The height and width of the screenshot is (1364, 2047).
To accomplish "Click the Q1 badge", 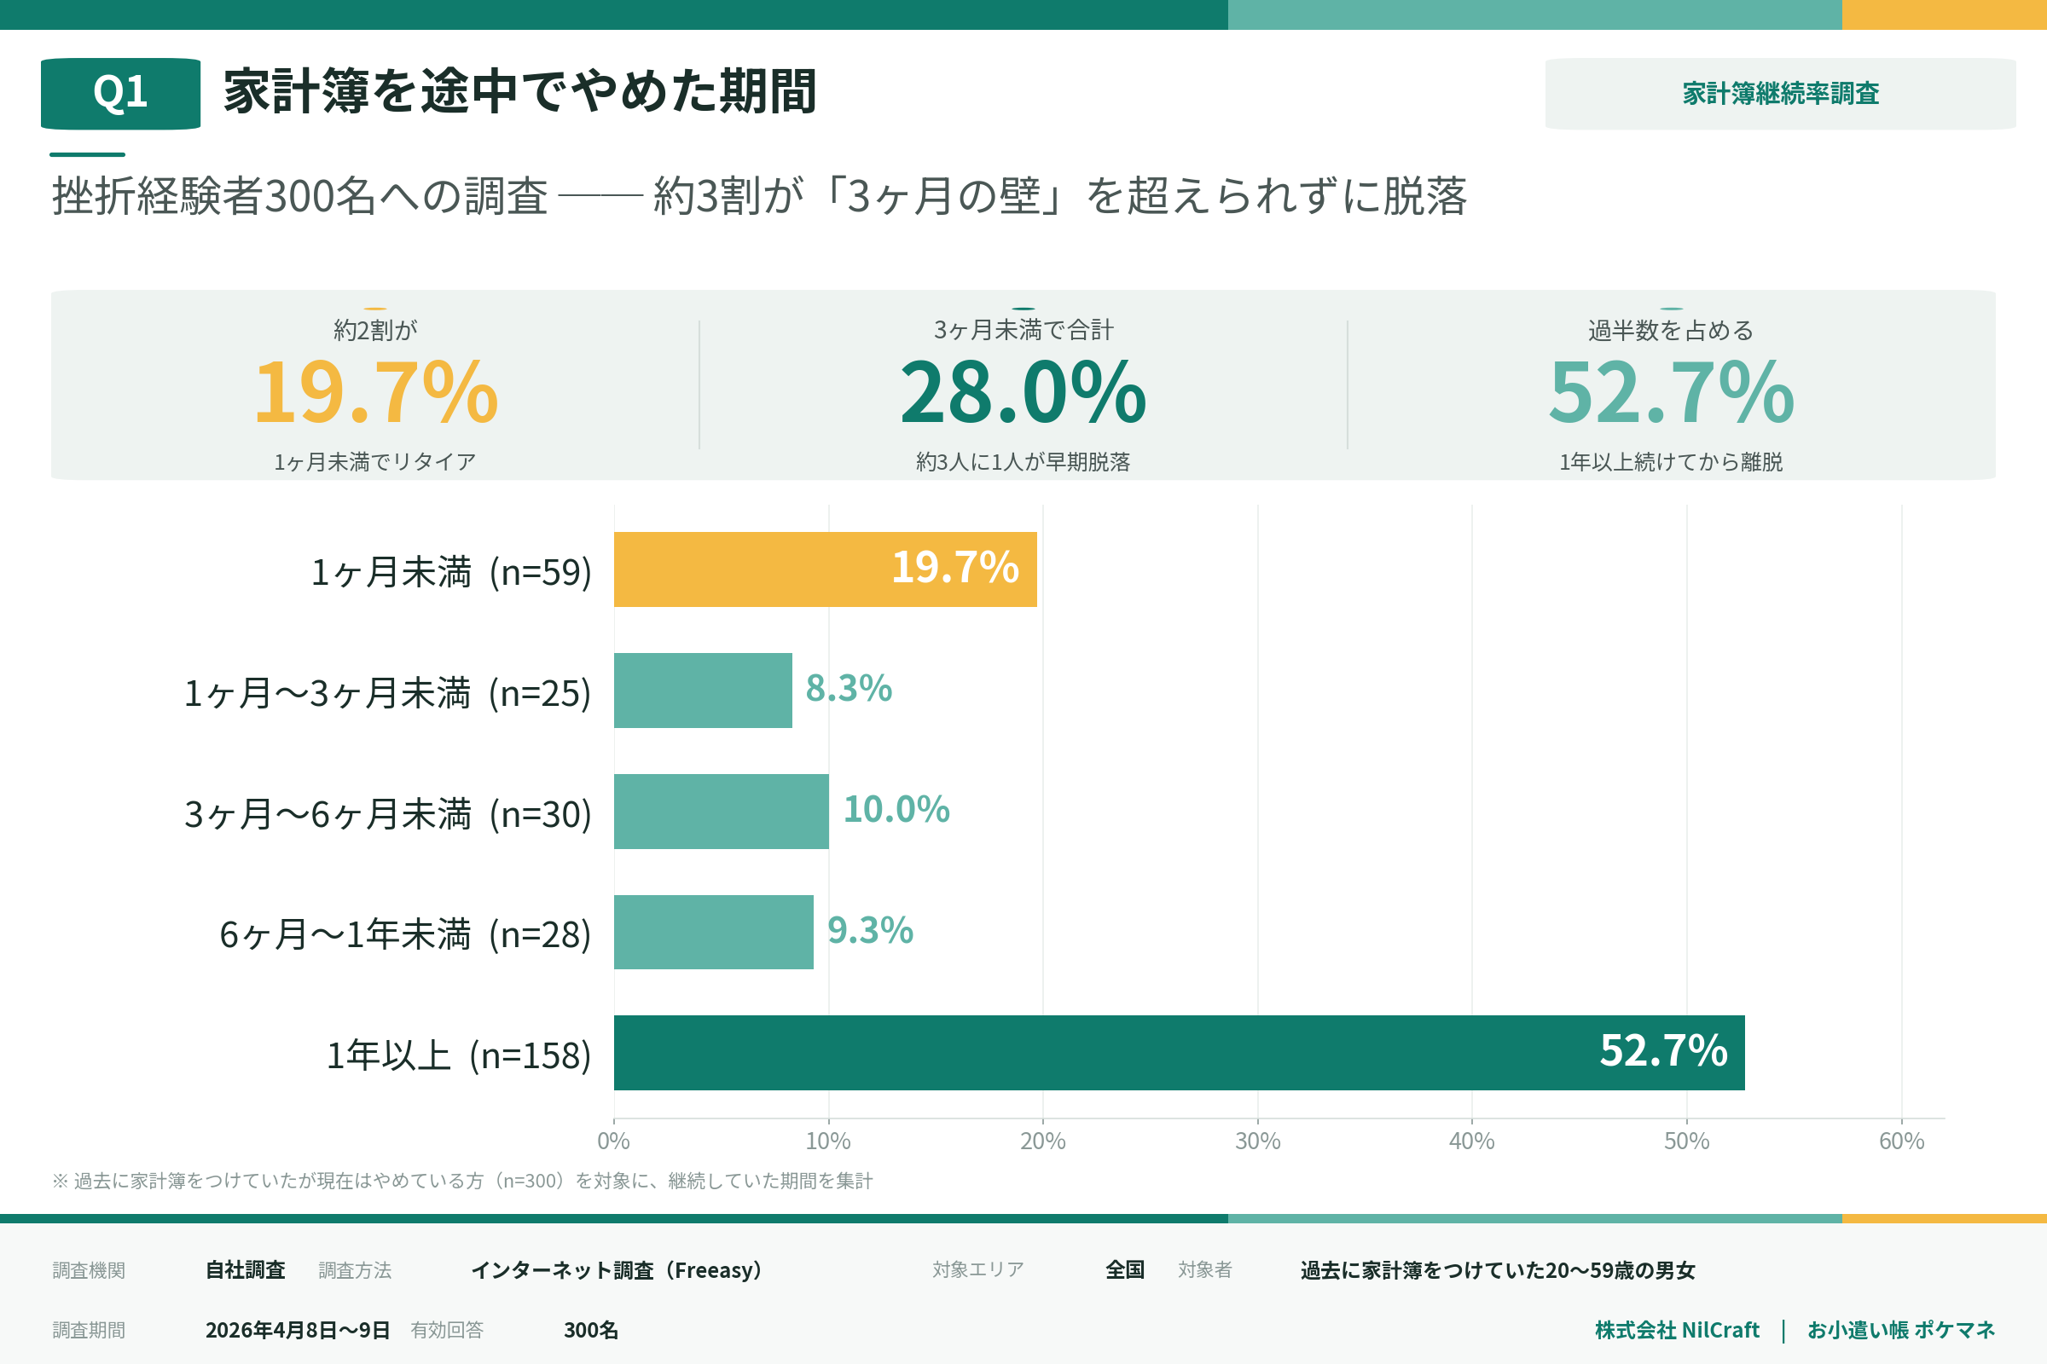I will [120, 93].
